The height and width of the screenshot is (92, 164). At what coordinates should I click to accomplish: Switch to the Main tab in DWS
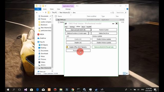[x=66, y=27]
